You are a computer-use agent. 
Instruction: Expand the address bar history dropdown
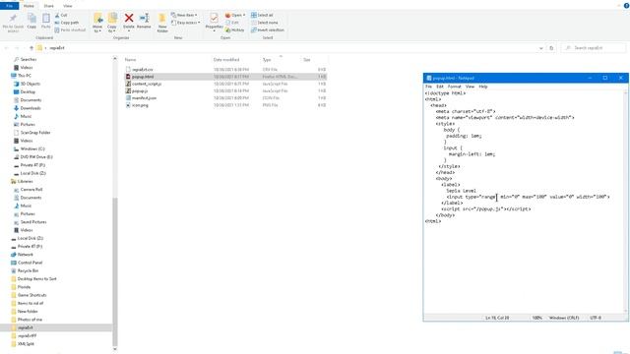tap(540, 48)
